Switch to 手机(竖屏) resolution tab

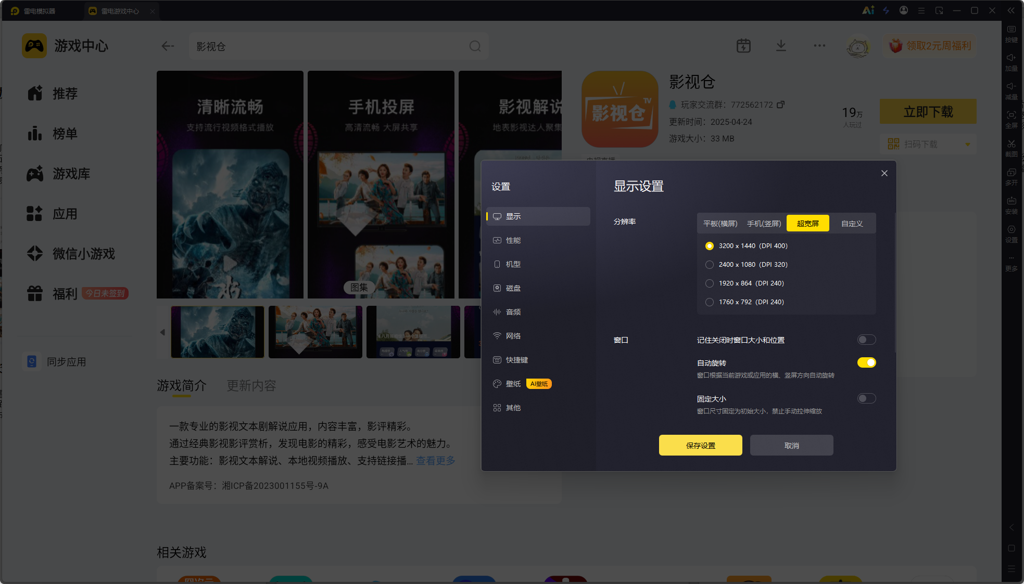(764, 224)
